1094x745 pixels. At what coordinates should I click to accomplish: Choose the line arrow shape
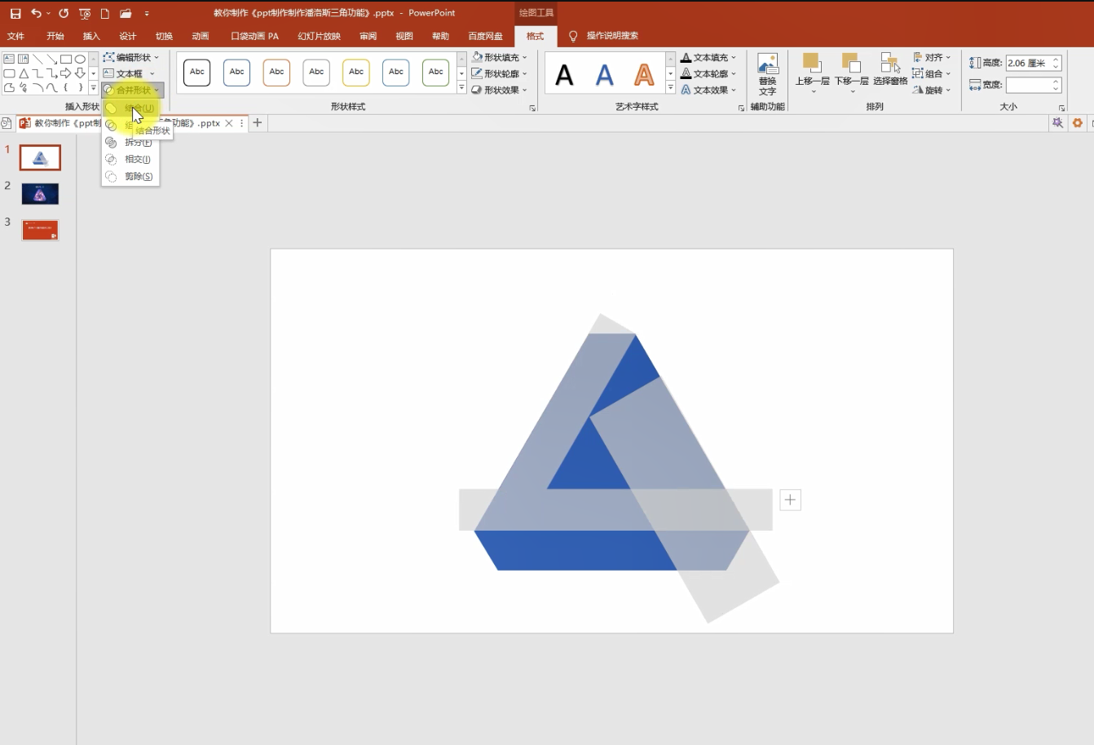click(x=52, y=59)
